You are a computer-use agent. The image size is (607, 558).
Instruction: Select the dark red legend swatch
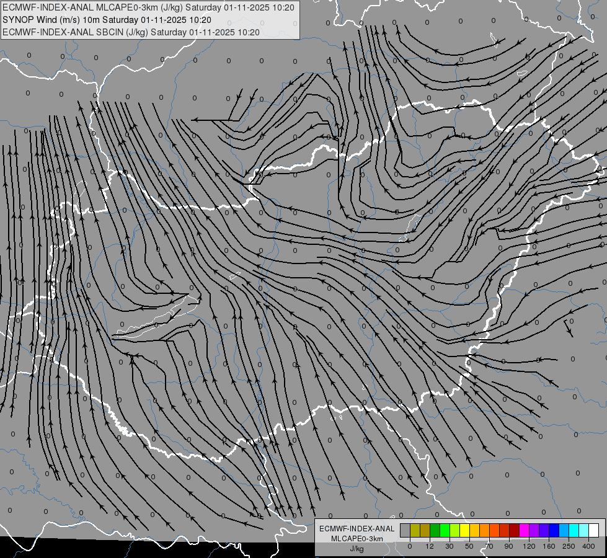click(514, 531)
